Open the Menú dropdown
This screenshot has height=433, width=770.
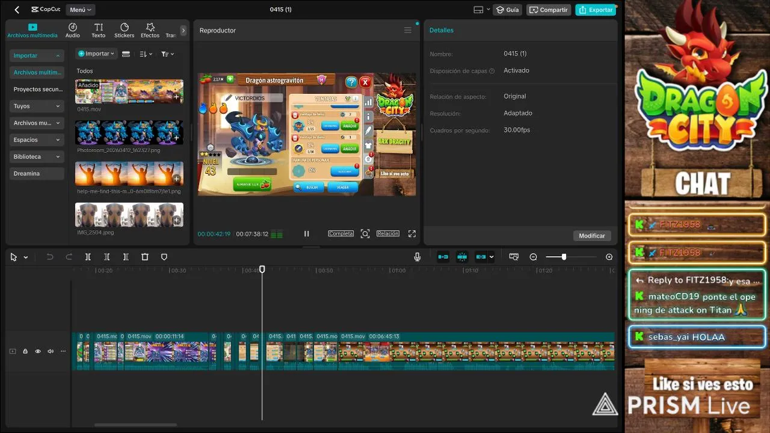(81, 10)
